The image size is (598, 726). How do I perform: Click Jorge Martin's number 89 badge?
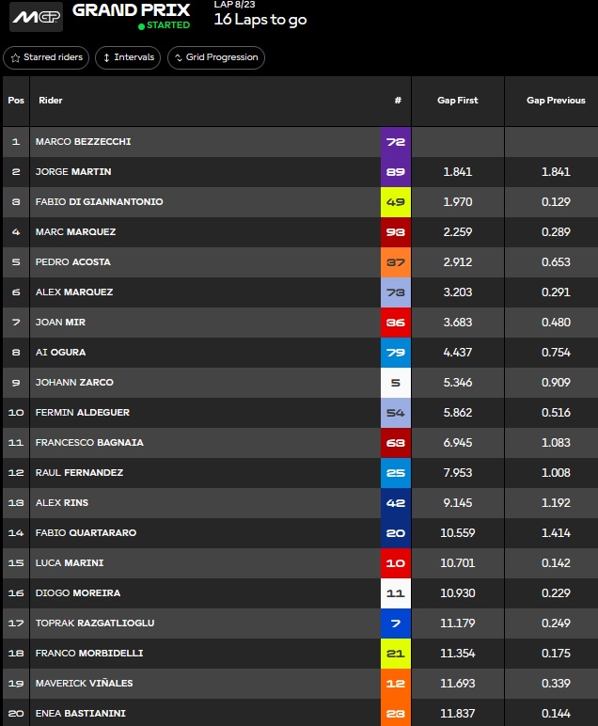click(x=396, y=172)
